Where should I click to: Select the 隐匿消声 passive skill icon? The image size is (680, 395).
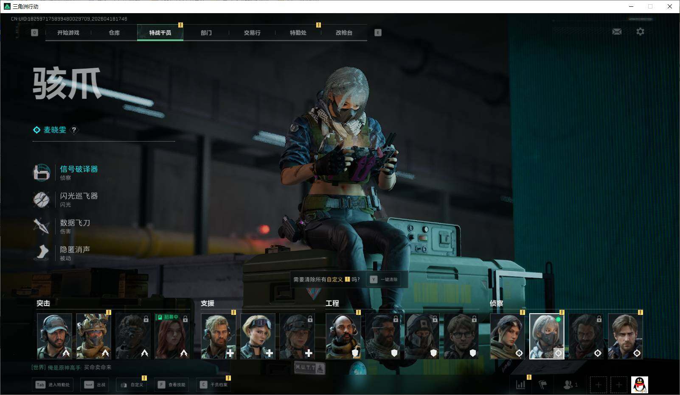point(42,253)
